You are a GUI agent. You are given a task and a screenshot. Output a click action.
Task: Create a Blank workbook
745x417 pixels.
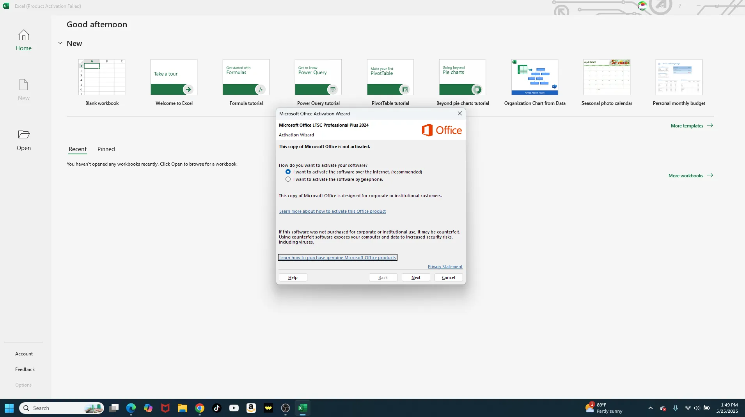[x=102, y=83]
